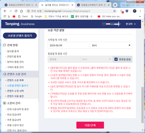Click the gauge icon beside 전체 현황

(x=5, y=45)
